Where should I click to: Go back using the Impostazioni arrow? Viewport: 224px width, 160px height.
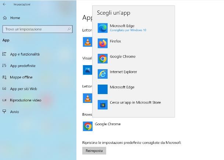pos(4,4)
